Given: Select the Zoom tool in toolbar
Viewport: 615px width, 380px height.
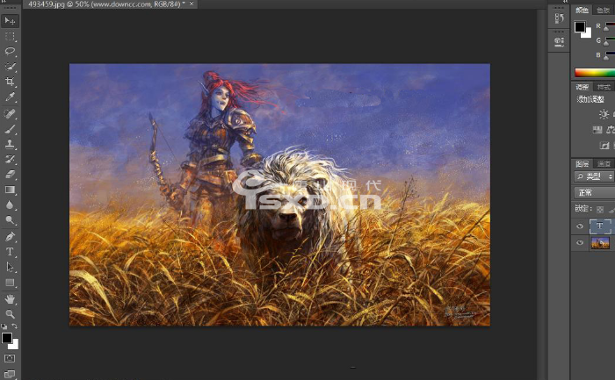Looking at the screenshot, I should (10, 314).
